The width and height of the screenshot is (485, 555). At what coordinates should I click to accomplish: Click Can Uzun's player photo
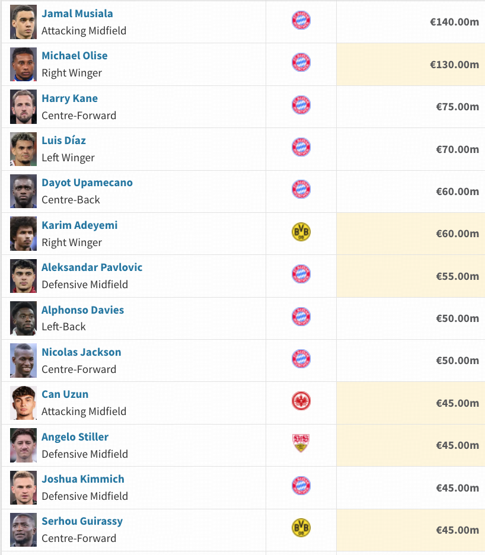tap(24, 403)
